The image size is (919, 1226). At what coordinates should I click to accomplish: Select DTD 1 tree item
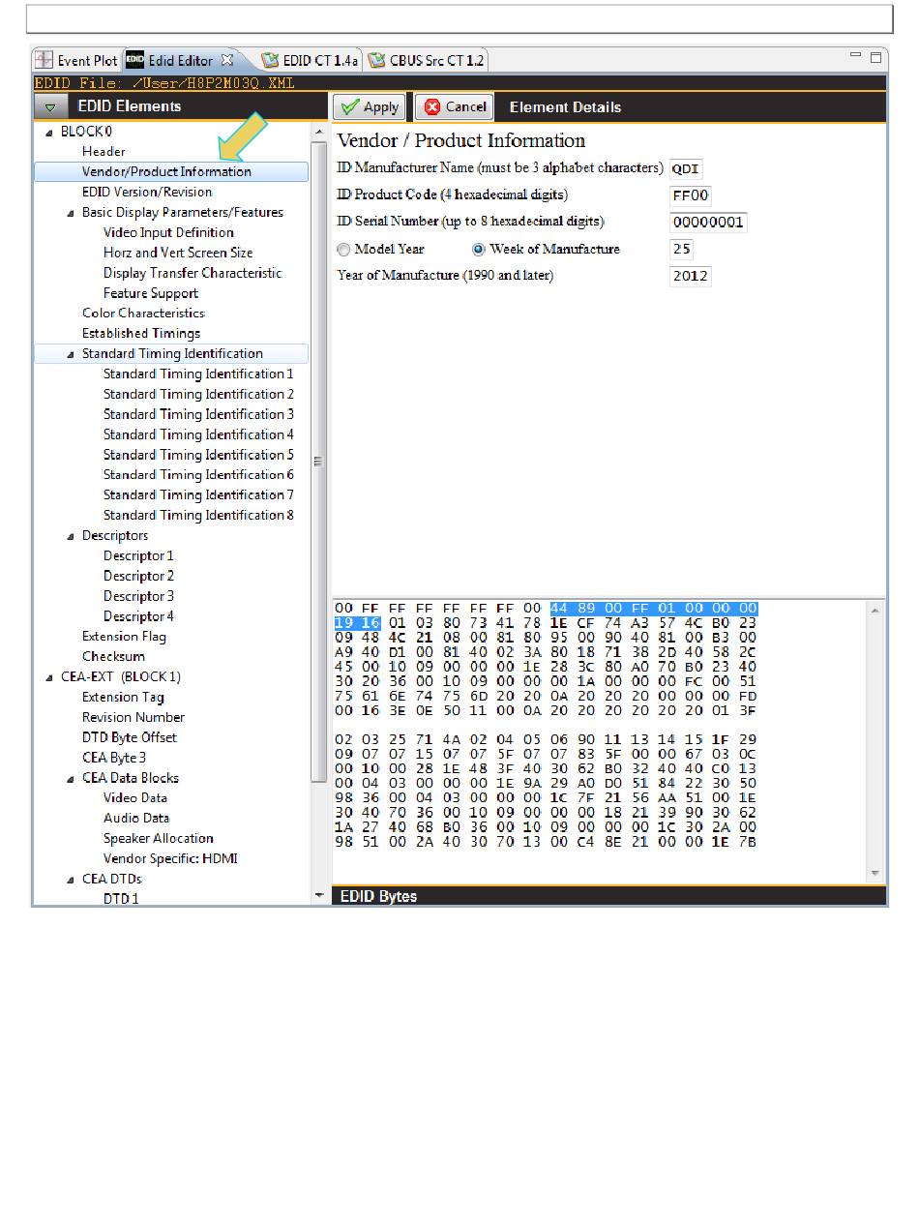(121, 899)
